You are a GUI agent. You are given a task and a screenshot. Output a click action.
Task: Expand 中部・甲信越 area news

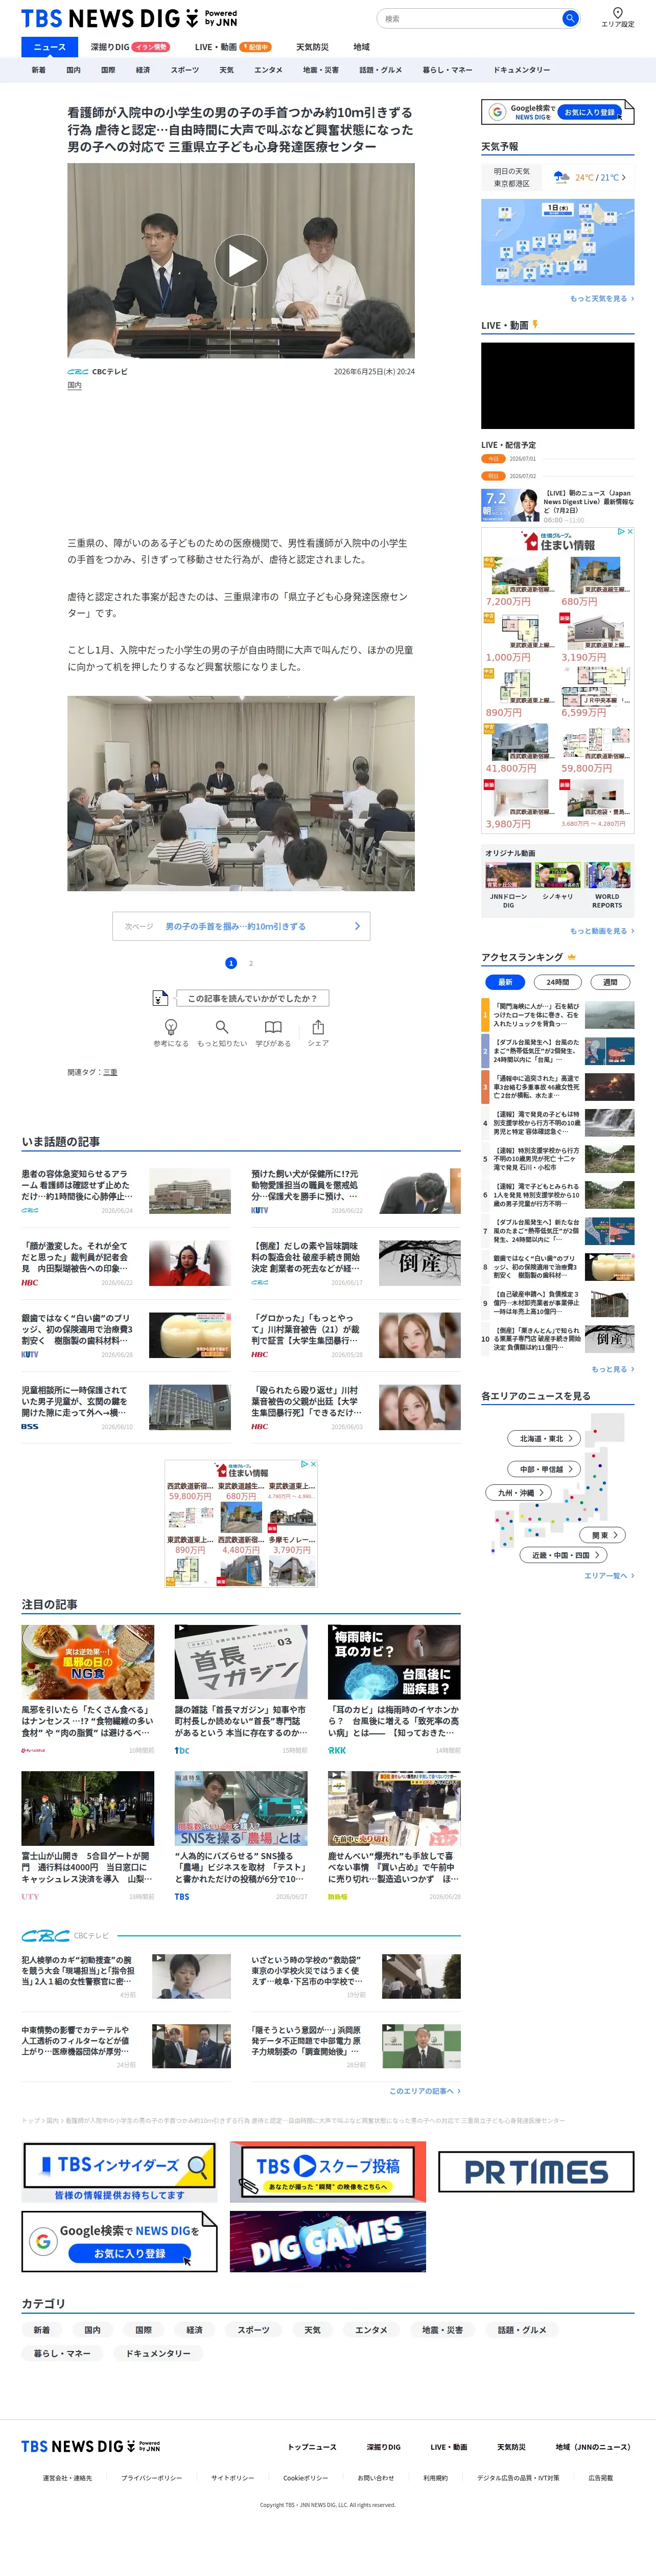pyautogui.click(x=543, y=1469)
